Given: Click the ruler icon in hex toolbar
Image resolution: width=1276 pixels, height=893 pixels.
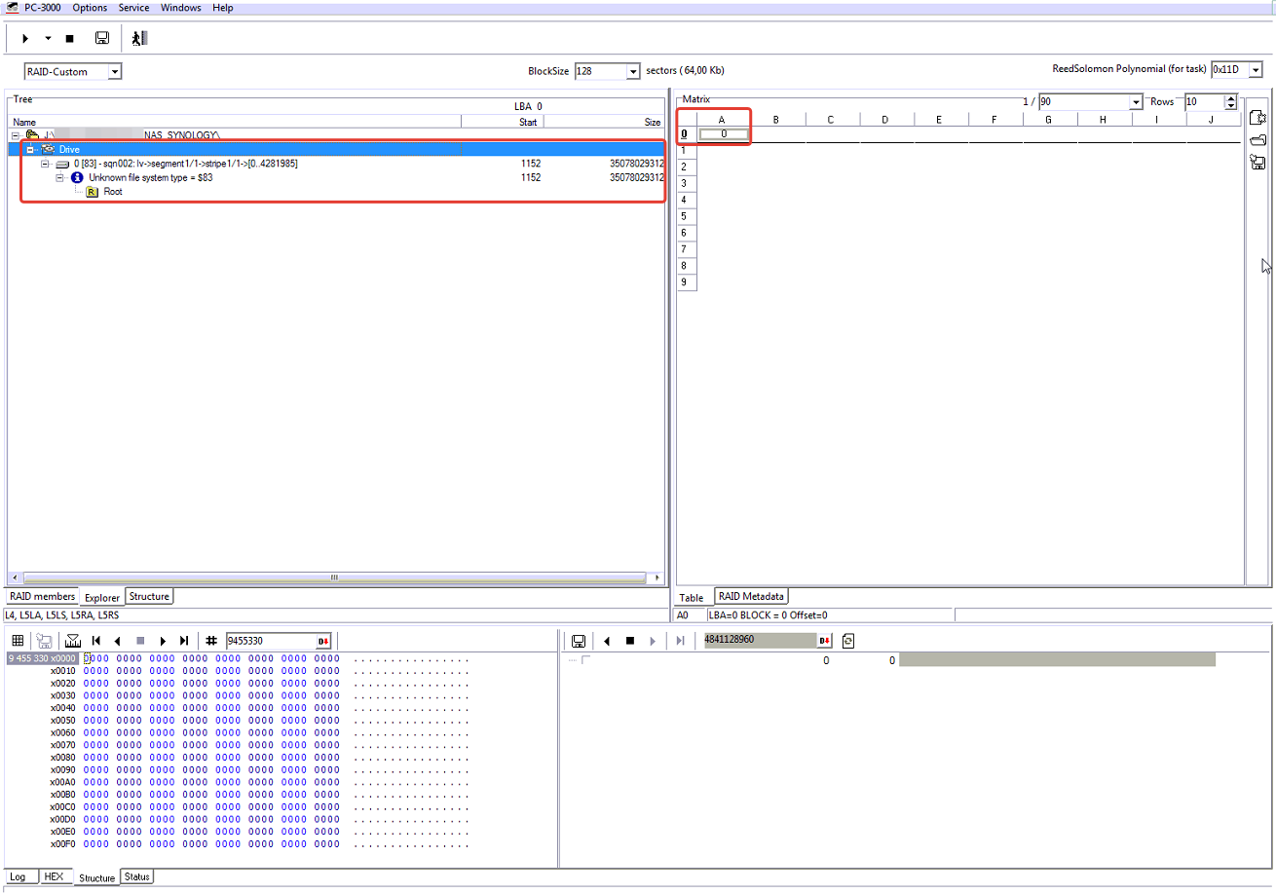Looking at the screenshot, I should (73, 641).
